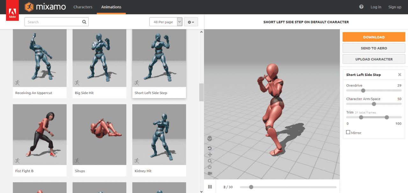Close the Short Left Side Step panel
408x193 pixels.
pyautogui.click(x=399, y=75)
